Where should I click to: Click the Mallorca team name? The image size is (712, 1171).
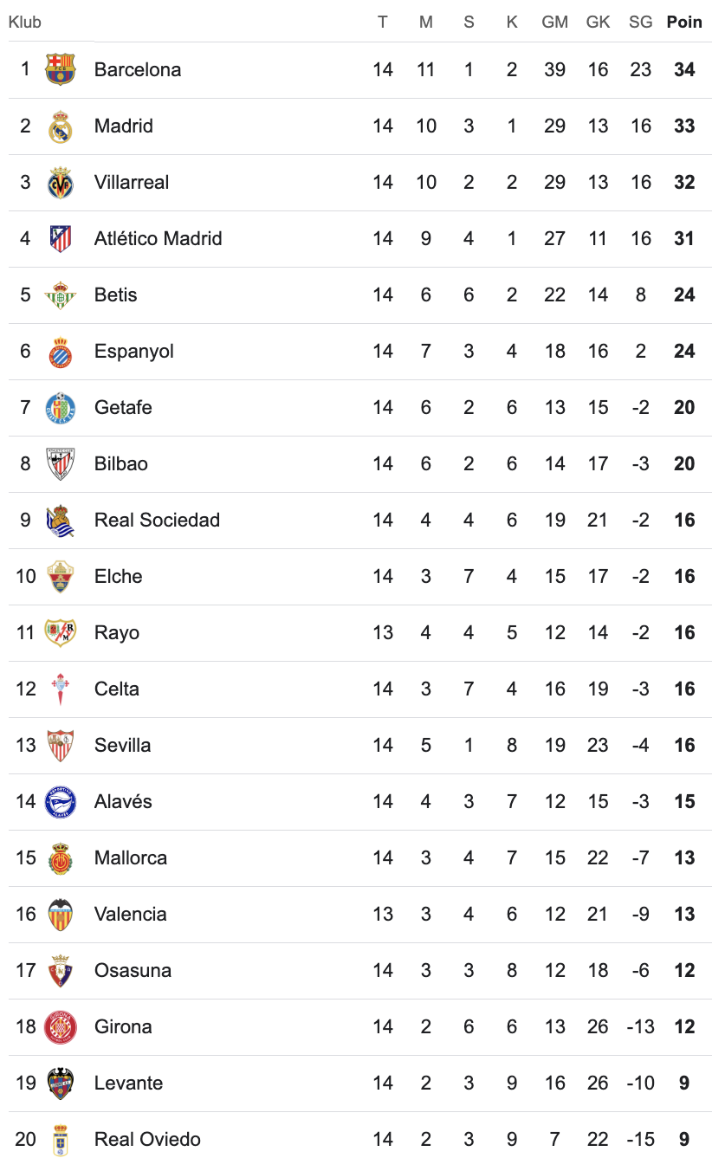point(130,857)
